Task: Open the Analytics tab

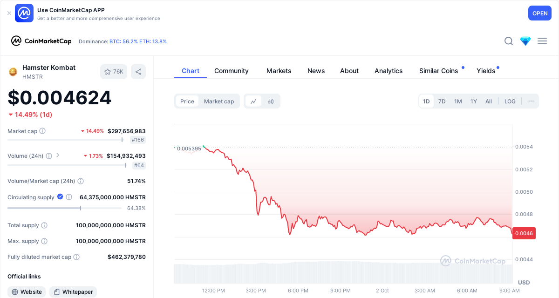Action: (x=389, y=71)
